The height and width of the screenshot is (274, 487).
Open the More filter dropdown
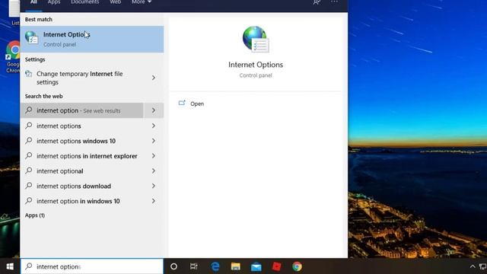(142, 2)
